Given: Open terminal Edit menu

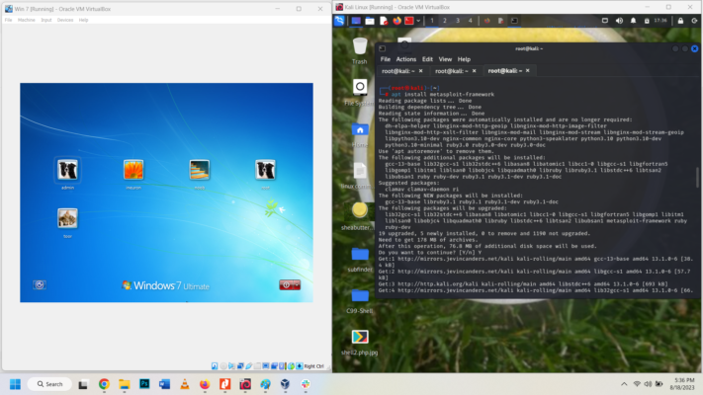Looking at the screenshot, I should click(427, 59).
